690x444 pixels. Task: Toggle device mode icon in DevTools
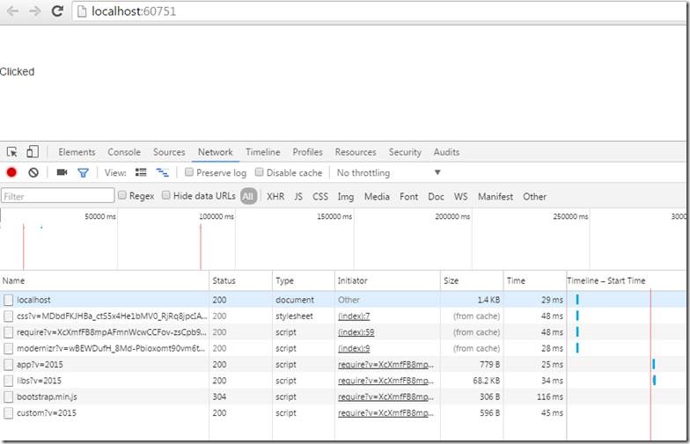[33, 151]
